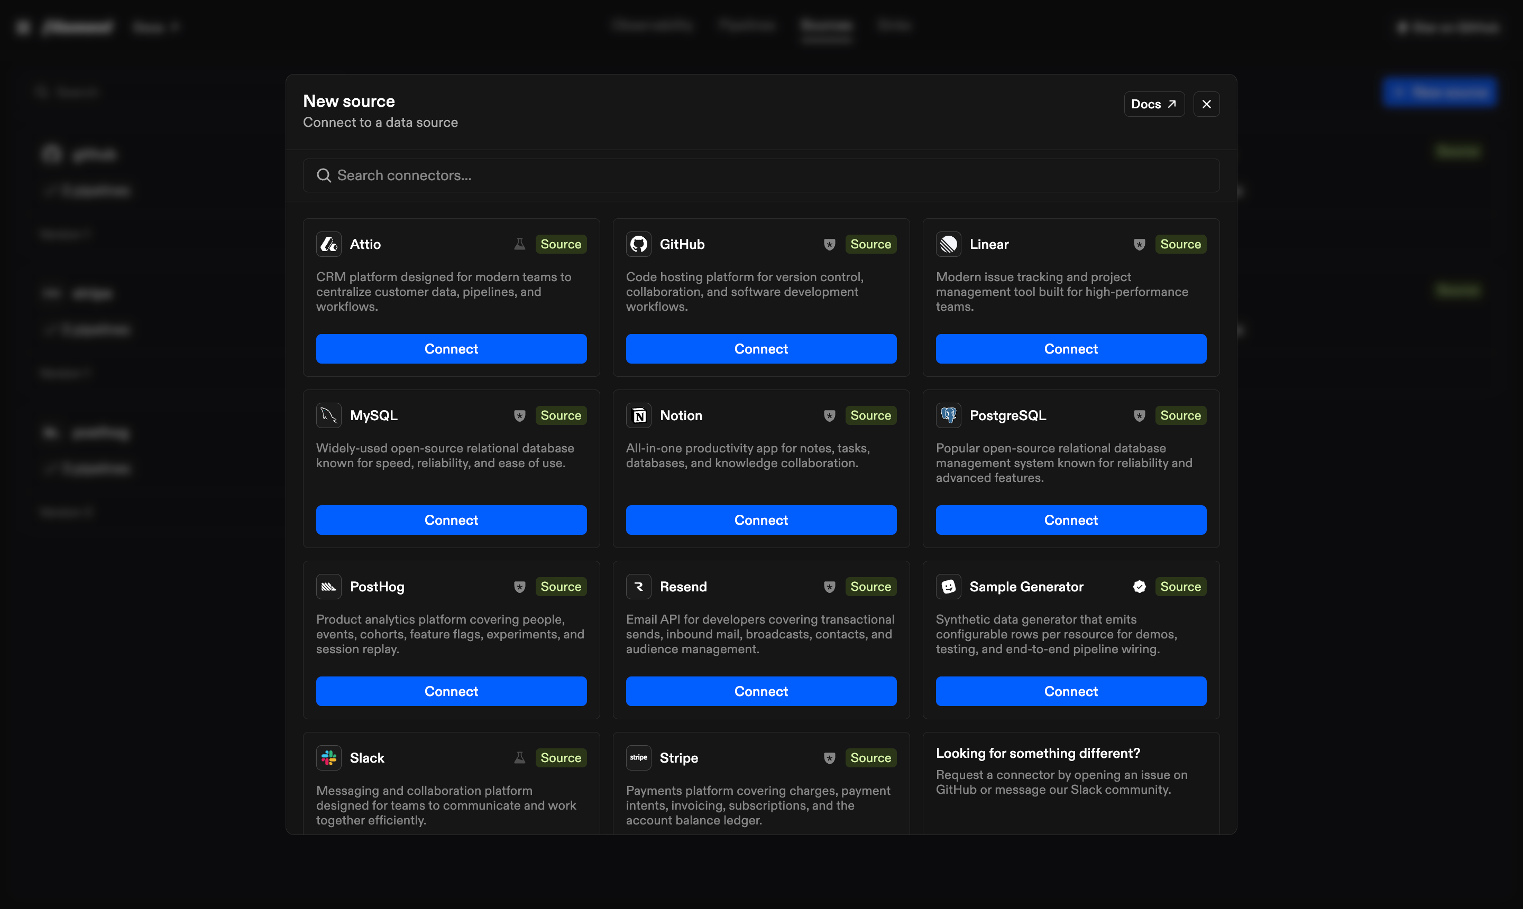Image resolution: width=1523 pixels, height=909 pixels.
Task: Click the blurred Sources tab in top navigation
Action: (825, 26)
